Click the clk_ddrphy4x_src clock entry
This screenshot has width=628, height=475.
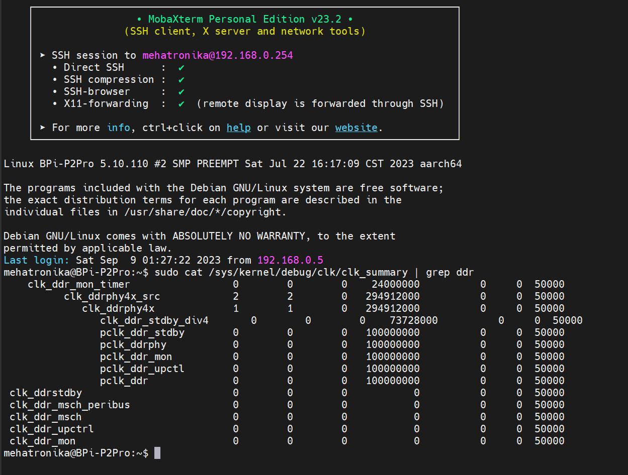(x=112, y=296)
